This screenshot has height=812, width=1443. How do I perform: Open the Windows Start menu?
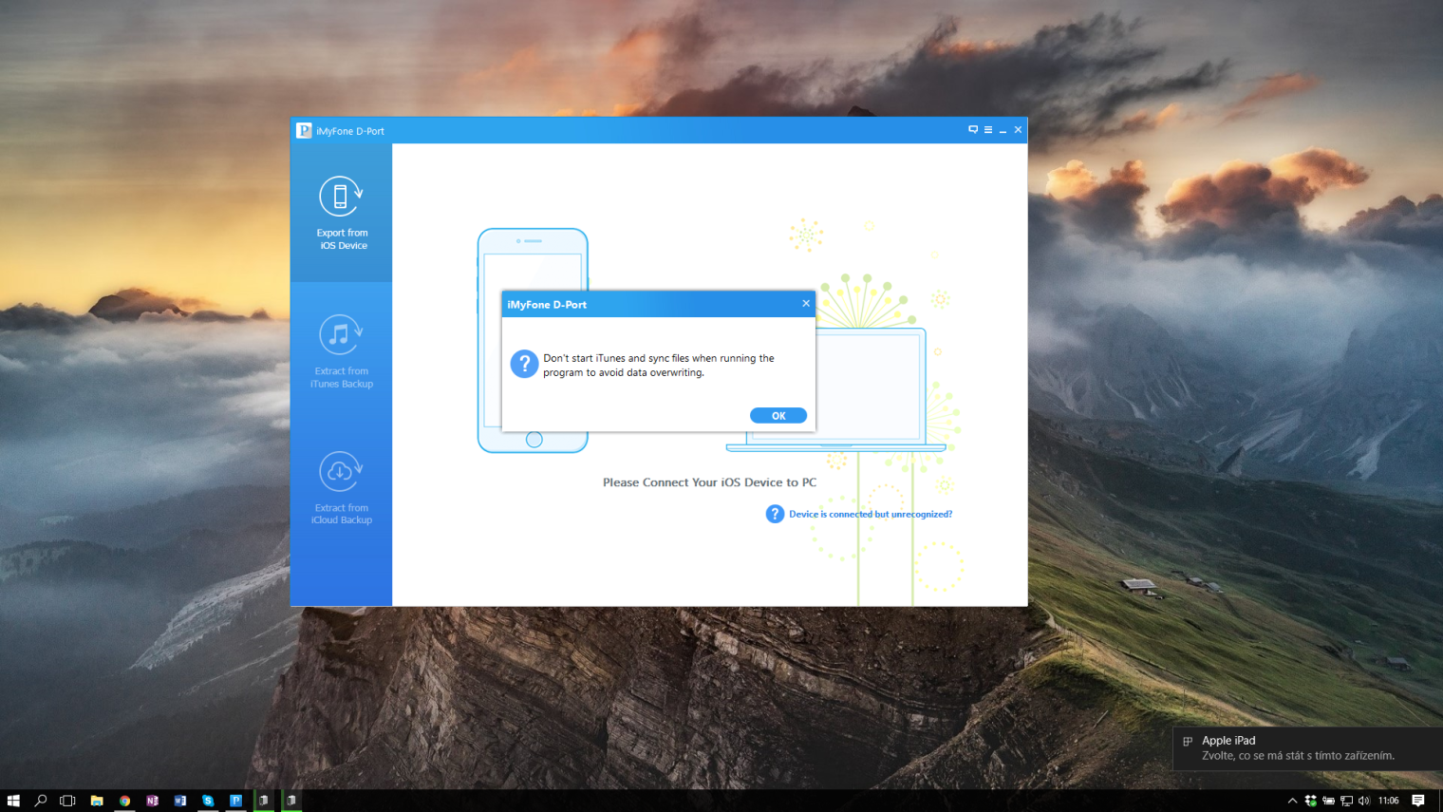(13, 801)
